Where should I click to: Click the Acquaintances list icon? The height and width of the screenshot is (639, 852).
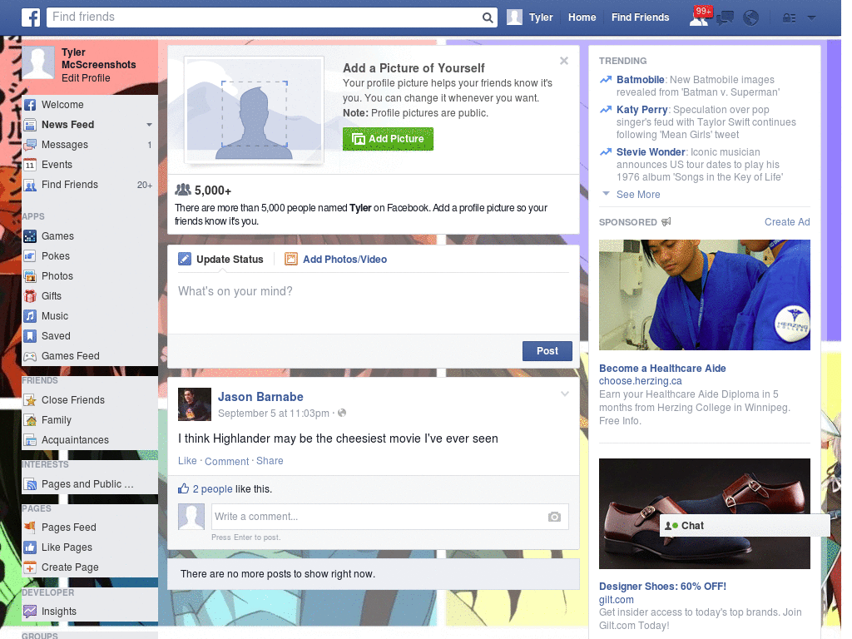click(31, 440)
